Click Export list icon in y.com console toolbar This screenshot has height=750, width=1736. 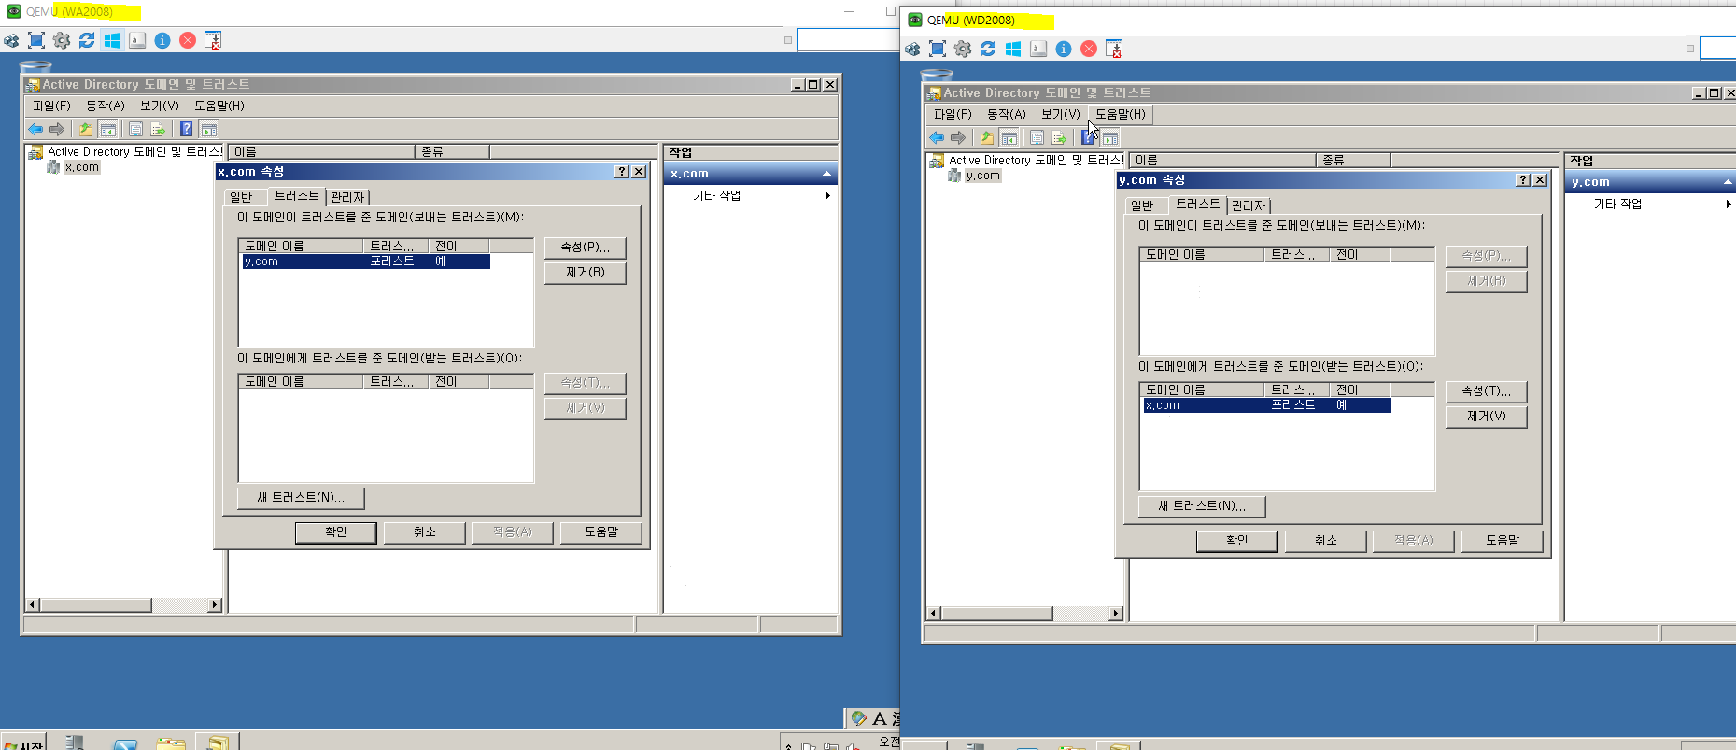[1059, 137]
